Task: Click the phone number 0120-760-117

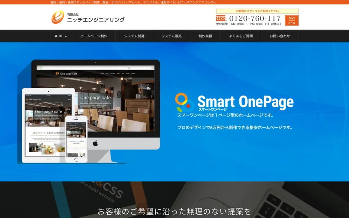Action: point(255,18)
